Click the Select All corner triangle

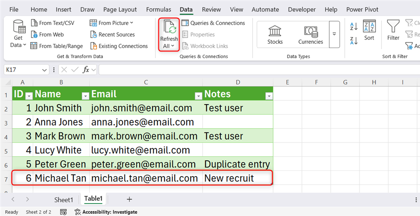(8, 82)
